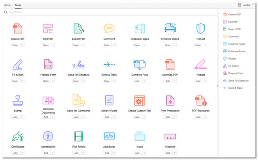Viewport: 258px width, 160px height.
Task: Click Add button under Accessibility
Action: (x=46, y=153)
